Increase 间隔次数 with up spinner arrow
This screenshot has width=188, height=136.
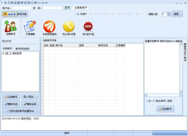pos(169,13)
